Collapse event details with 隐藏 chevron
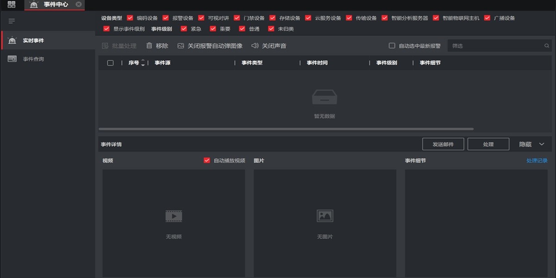Screen dimensions: 556x278 [x=542, y=144]
